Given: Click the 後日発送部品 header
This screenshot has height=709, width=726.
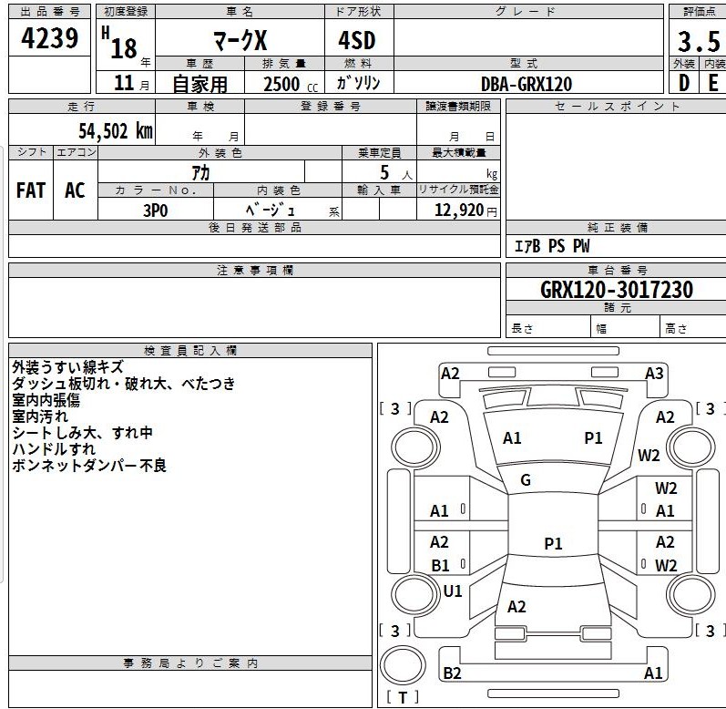Looking at the screenshot, I should (255, 228).
